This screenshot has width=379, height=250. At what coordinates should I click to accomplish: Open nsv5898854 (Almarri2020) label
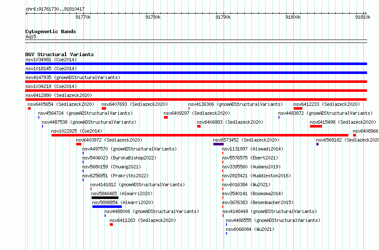click(x=123, y=202)
